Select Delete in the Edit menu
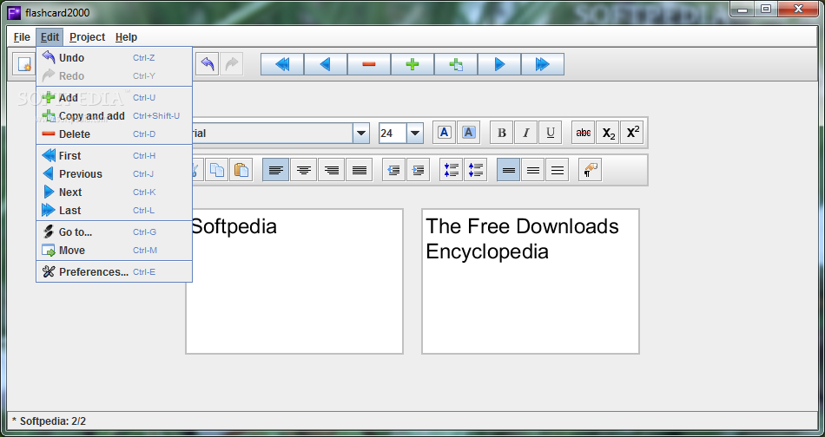The width and height of the screenshot is (825, 437). click(114, 134)
